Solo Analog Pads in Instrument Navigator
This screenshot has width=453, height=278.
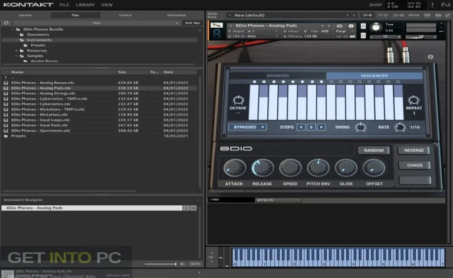(186, 208)
